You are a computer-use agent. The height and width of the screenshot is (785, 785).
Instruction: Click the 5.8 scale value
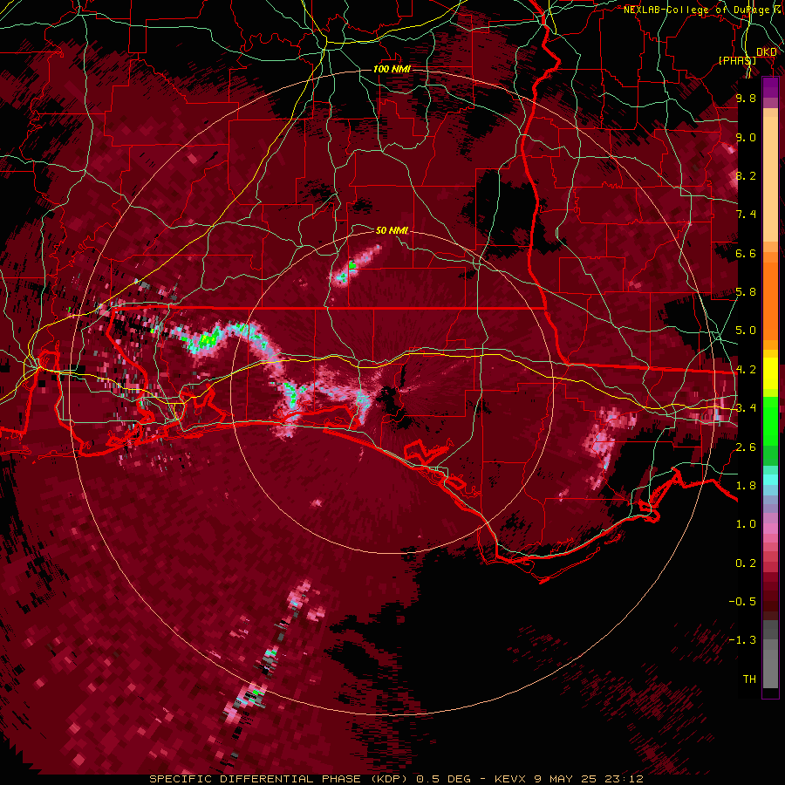click(746, 292)
